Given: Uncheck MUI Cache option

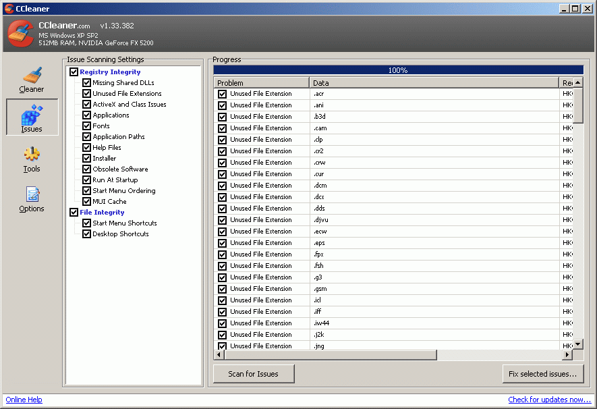Looking at the screenshot, I should tap(87, 201).
